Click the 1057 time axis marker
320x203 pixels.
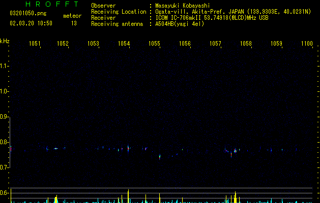click(x=215, y=44)
